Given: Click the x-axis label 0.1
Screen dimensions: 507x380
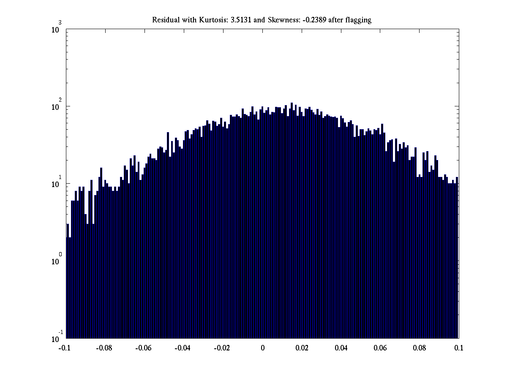Looking at the screenshot, I should [x=459, y=348].
